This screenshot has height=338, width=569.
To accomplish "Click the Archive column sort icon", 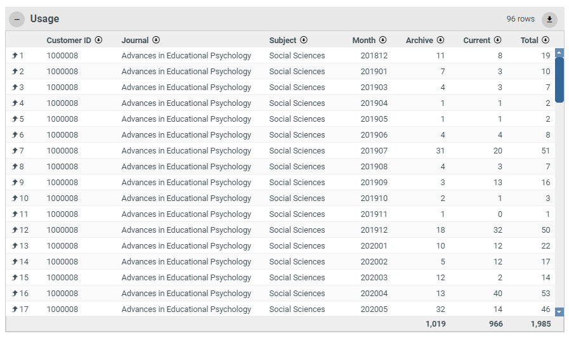I will (440, 40).
